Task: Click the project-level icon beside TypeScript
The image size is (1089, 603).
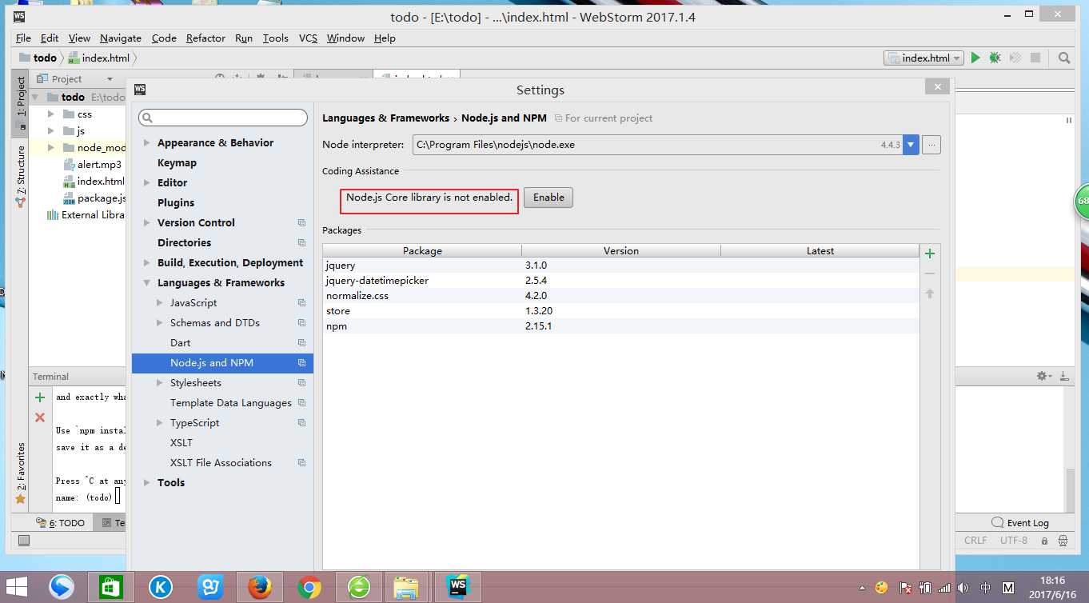Action: coord(301,423)
